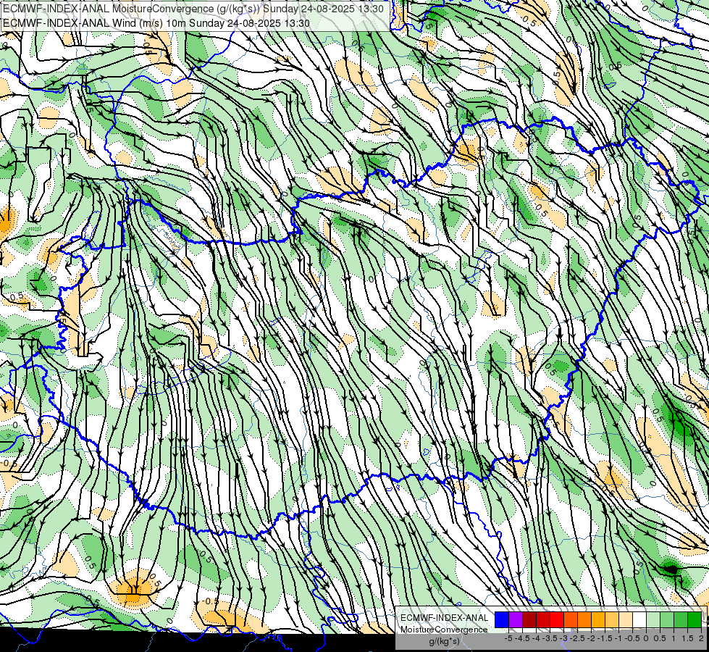Select the light orange swatch for -1.5 to -1
Image resolution: width=709 pixels, height=652 pixels.
tap(612, 619)
